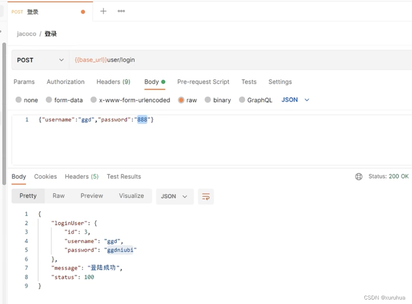Click the jacoco collection breadcrumb link
Image resolution: width=412 pixels, height=304 pixels.
point(27,34)
